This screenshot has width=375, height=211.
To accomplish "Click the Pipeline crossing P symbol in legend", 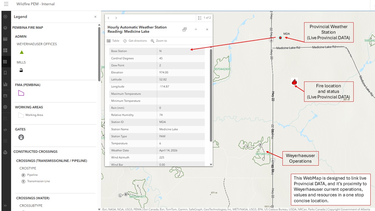I will click(23, 175).
